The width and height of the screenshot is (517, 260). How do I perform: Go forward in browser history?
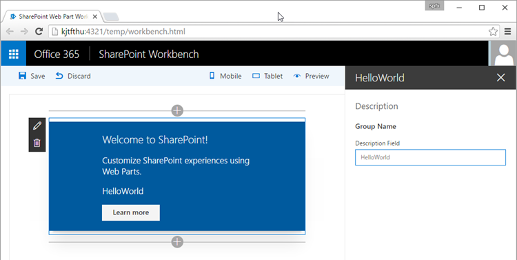(x=24, y=31)
